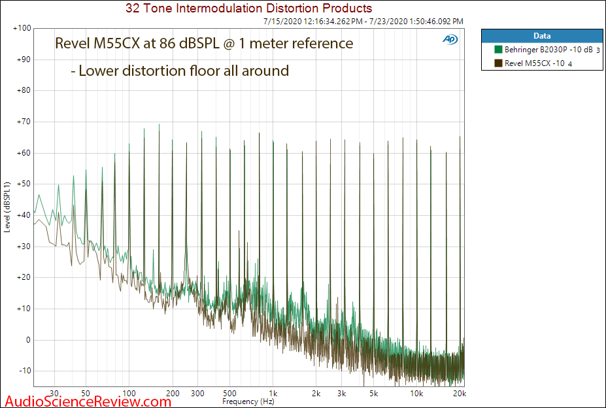This screenshot has height=408, width=606.
Task: Click the +40 y-axis tick label
Action: [23, 215]
